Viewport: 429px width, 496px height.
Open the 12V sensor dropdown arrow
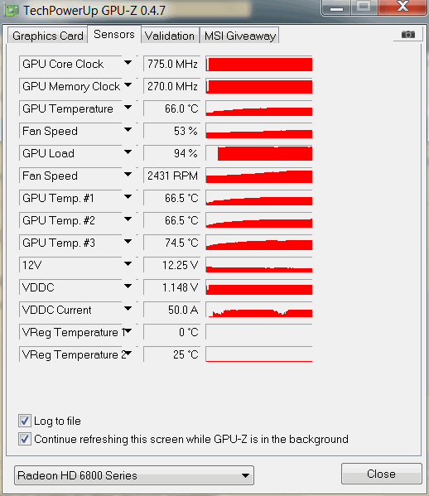[128, 264]
